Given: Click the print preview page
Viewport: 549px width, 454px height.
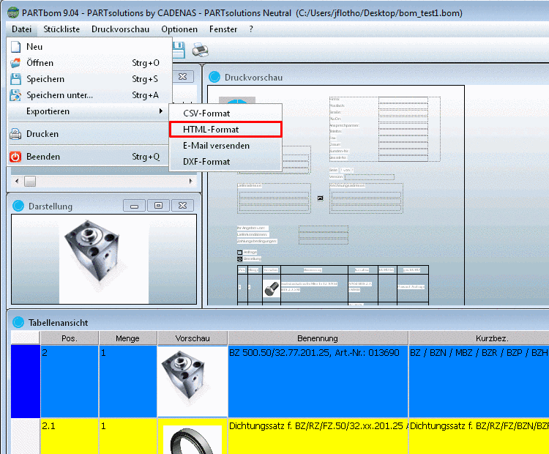Looking at the screenshot, I should [336, 195].
